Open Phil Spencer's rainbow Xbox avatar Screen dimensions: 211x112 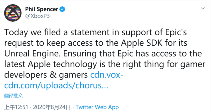(x=13, y=13)
